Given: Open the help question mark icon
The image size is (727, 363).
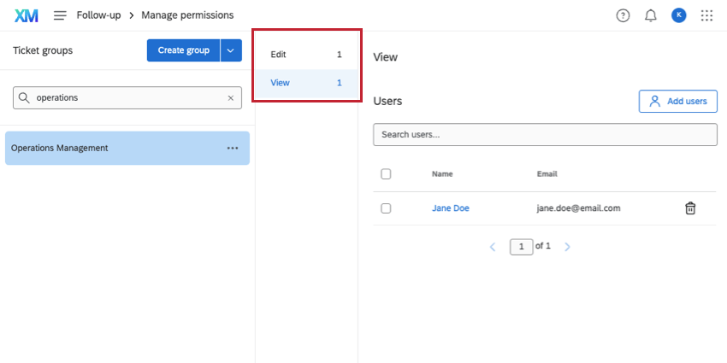Looking at the screenshot, I should coord(623,15).
